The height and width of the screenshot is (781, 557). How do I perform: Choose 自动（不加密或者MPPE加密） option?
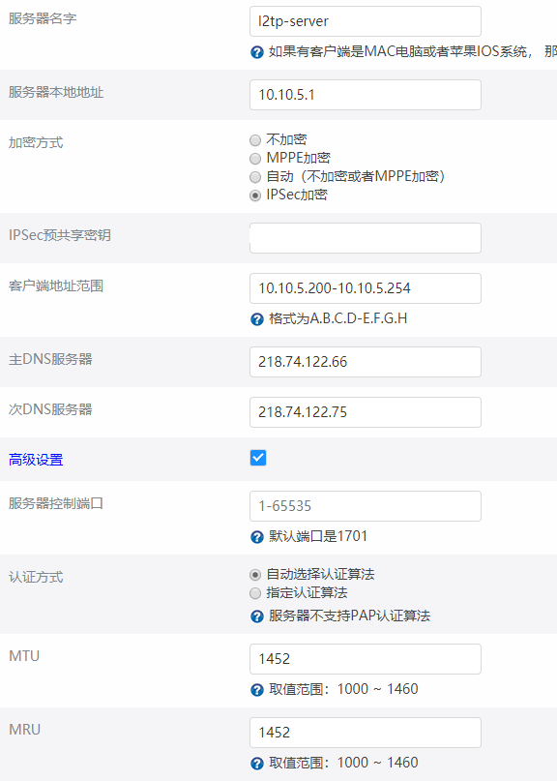[x=255, y=177]
